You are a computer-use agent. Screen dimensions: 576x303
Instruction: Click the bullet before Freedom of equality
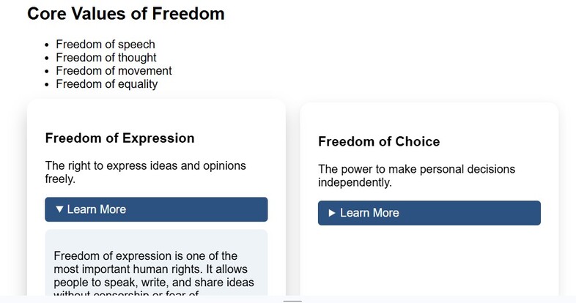pos(47,84)
